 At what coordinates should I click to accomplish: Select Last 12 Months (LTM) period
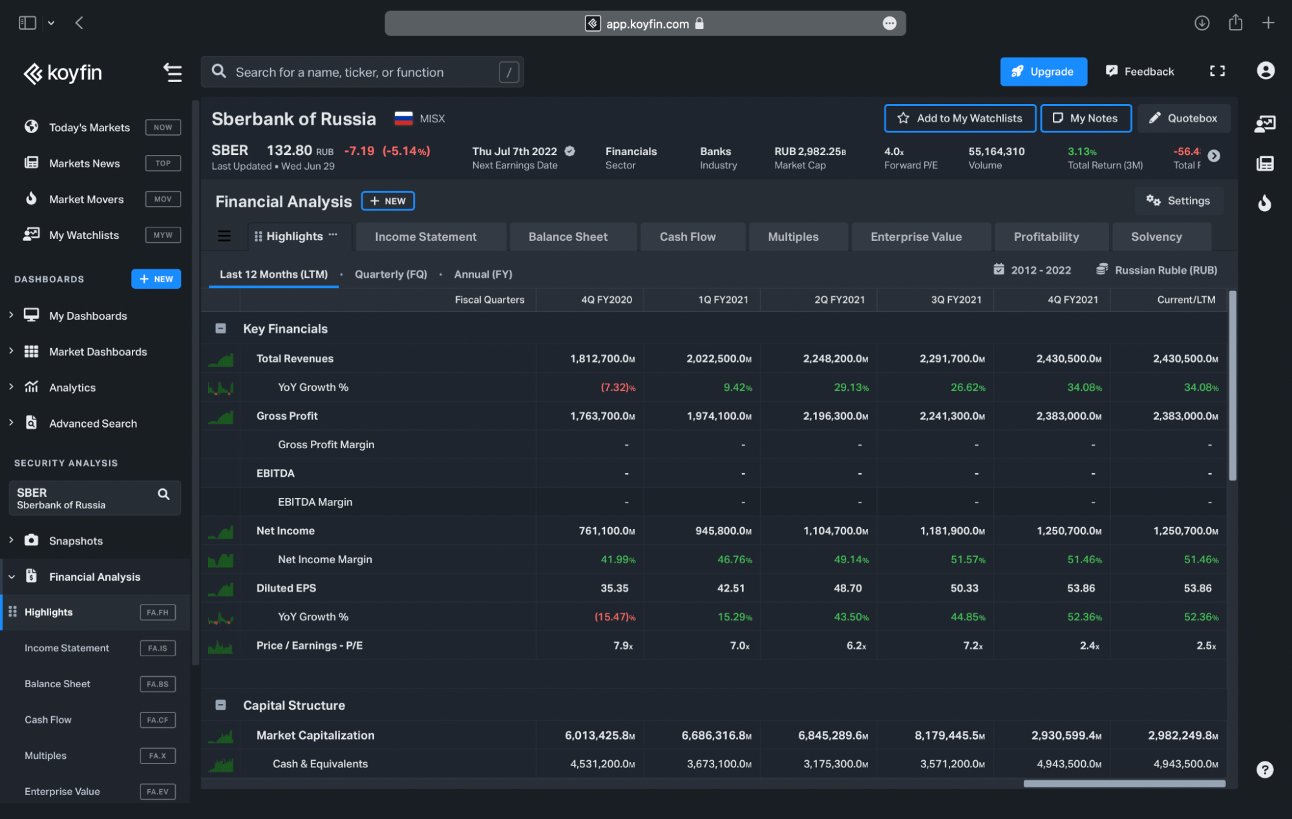tap(273, 275)
